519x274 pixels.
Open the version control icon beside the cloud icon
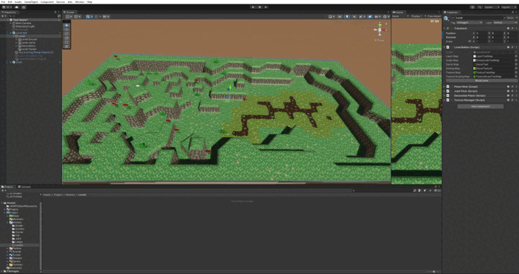coord(23,7)
